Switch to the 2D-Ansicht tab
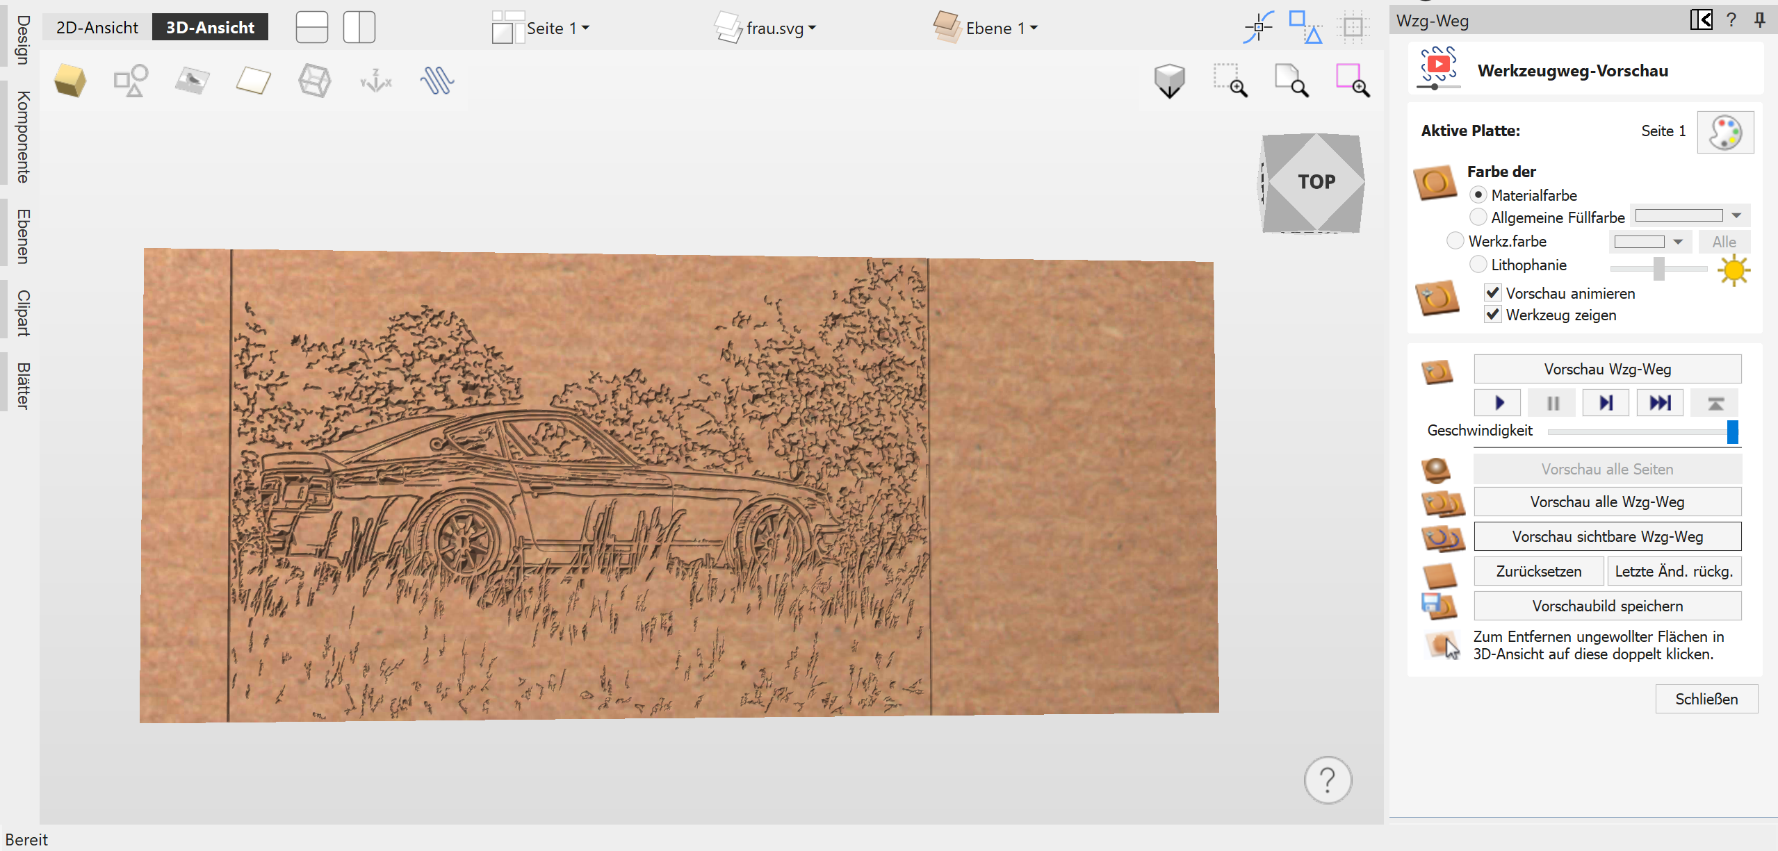The image size is (1778, 851). pyautogui.click(x=97, y=28)
